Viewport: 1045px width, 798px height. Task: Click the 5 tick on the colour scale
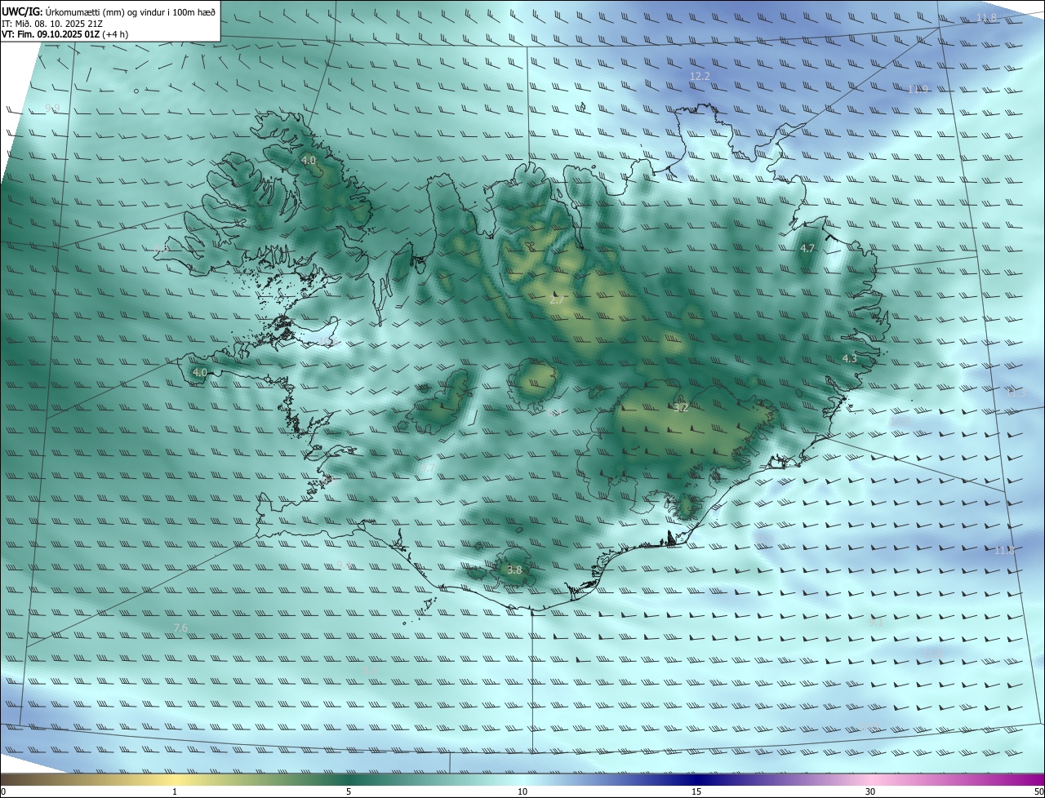pos(349,791)
